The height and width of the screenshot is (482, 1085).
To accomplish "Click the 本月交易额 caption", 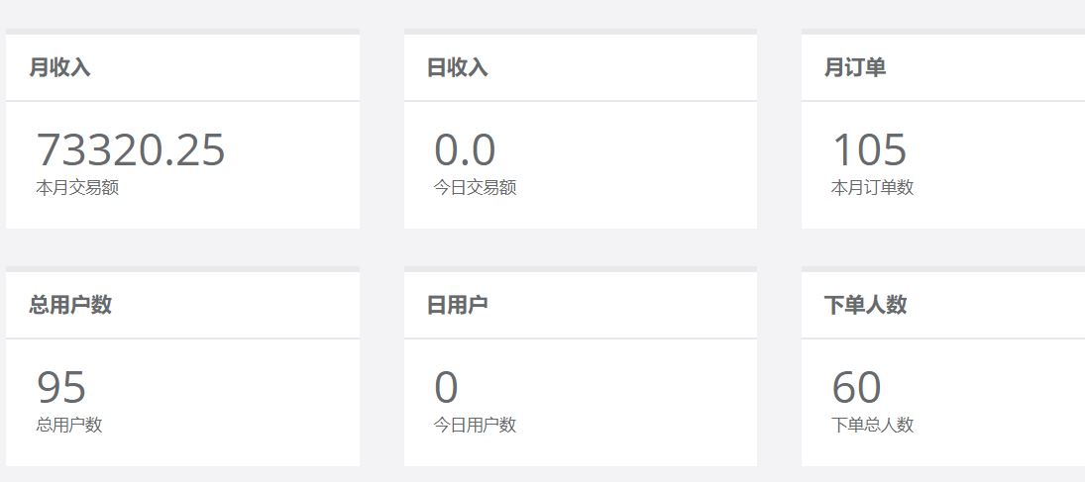I will (77, 188).
